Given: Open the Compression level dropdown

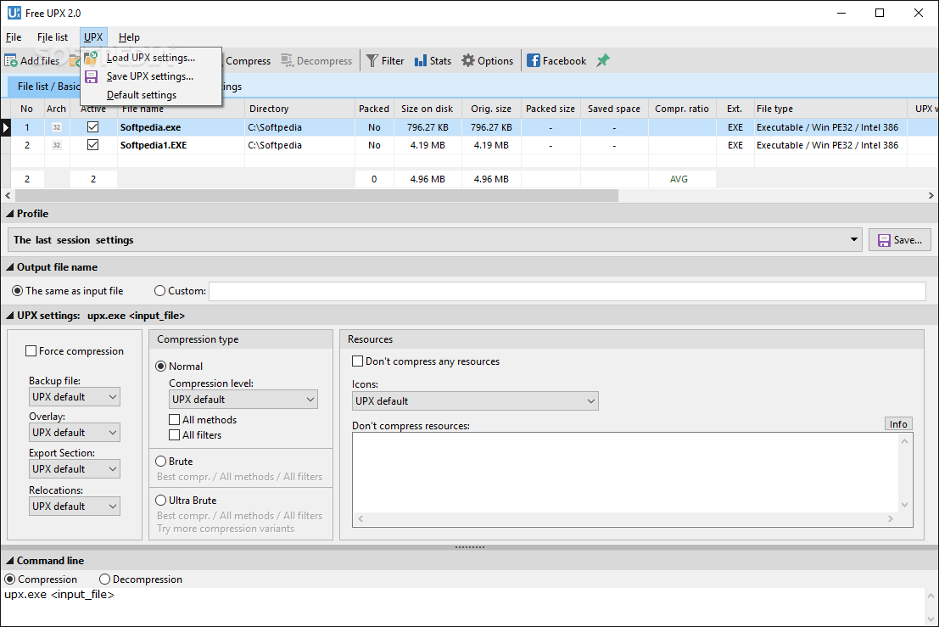Looking at the screenshot, I should tap(243, 400).
